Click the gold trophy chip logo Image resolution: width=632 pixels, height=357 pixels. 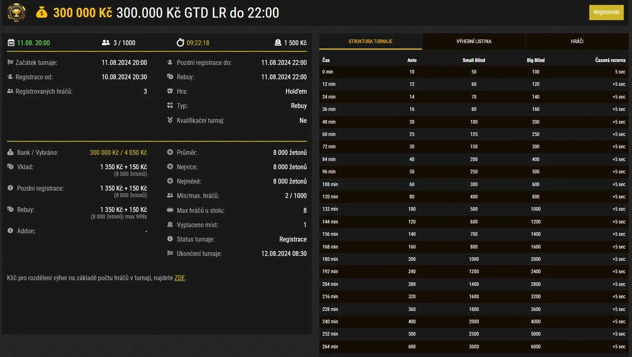point(16,13)
